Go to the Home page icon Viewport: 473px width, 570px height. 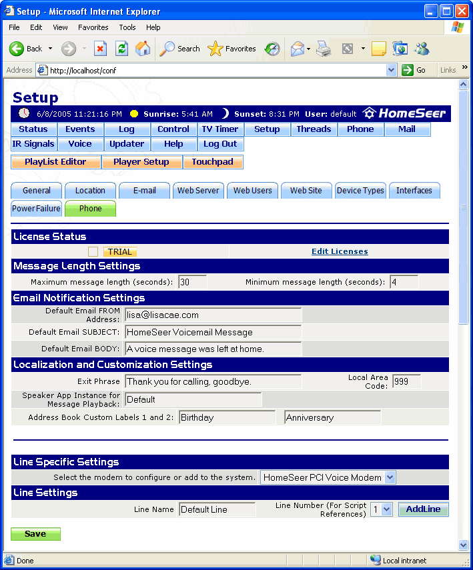tap(143, 49)
